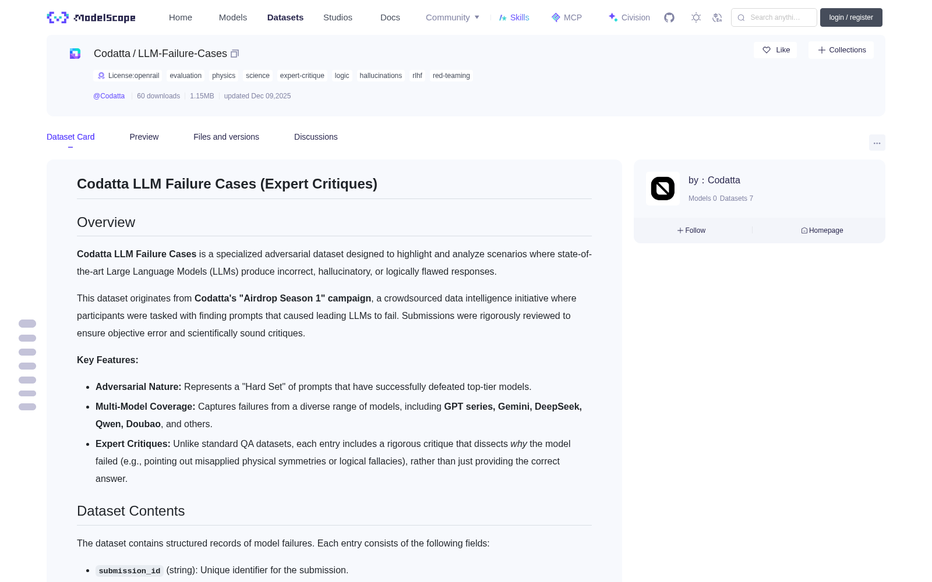This screenshot has height=582, width=932.
Task: Select the Dataset Card tab
Action: coord(70,137)
